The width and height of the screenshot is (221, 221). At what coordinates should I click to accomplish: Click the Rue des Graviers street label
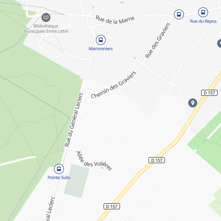(158, 41)
